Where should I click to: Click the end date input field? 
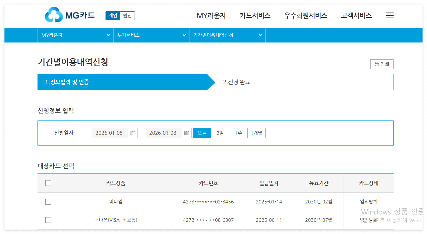click(164, 133)
